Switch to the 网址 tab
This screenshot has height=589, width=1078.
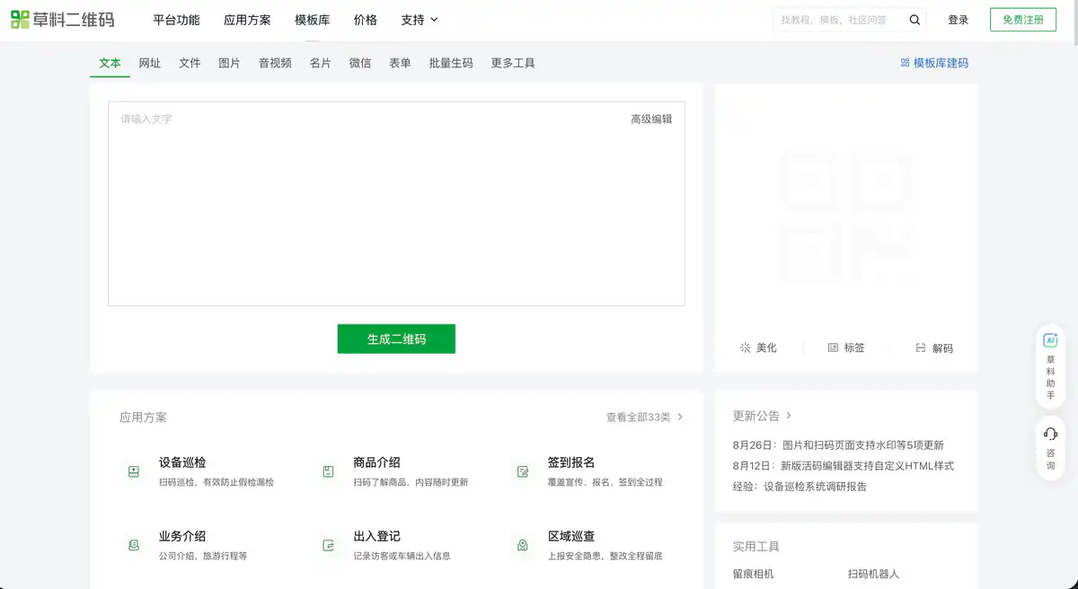(x=150, y=63)
